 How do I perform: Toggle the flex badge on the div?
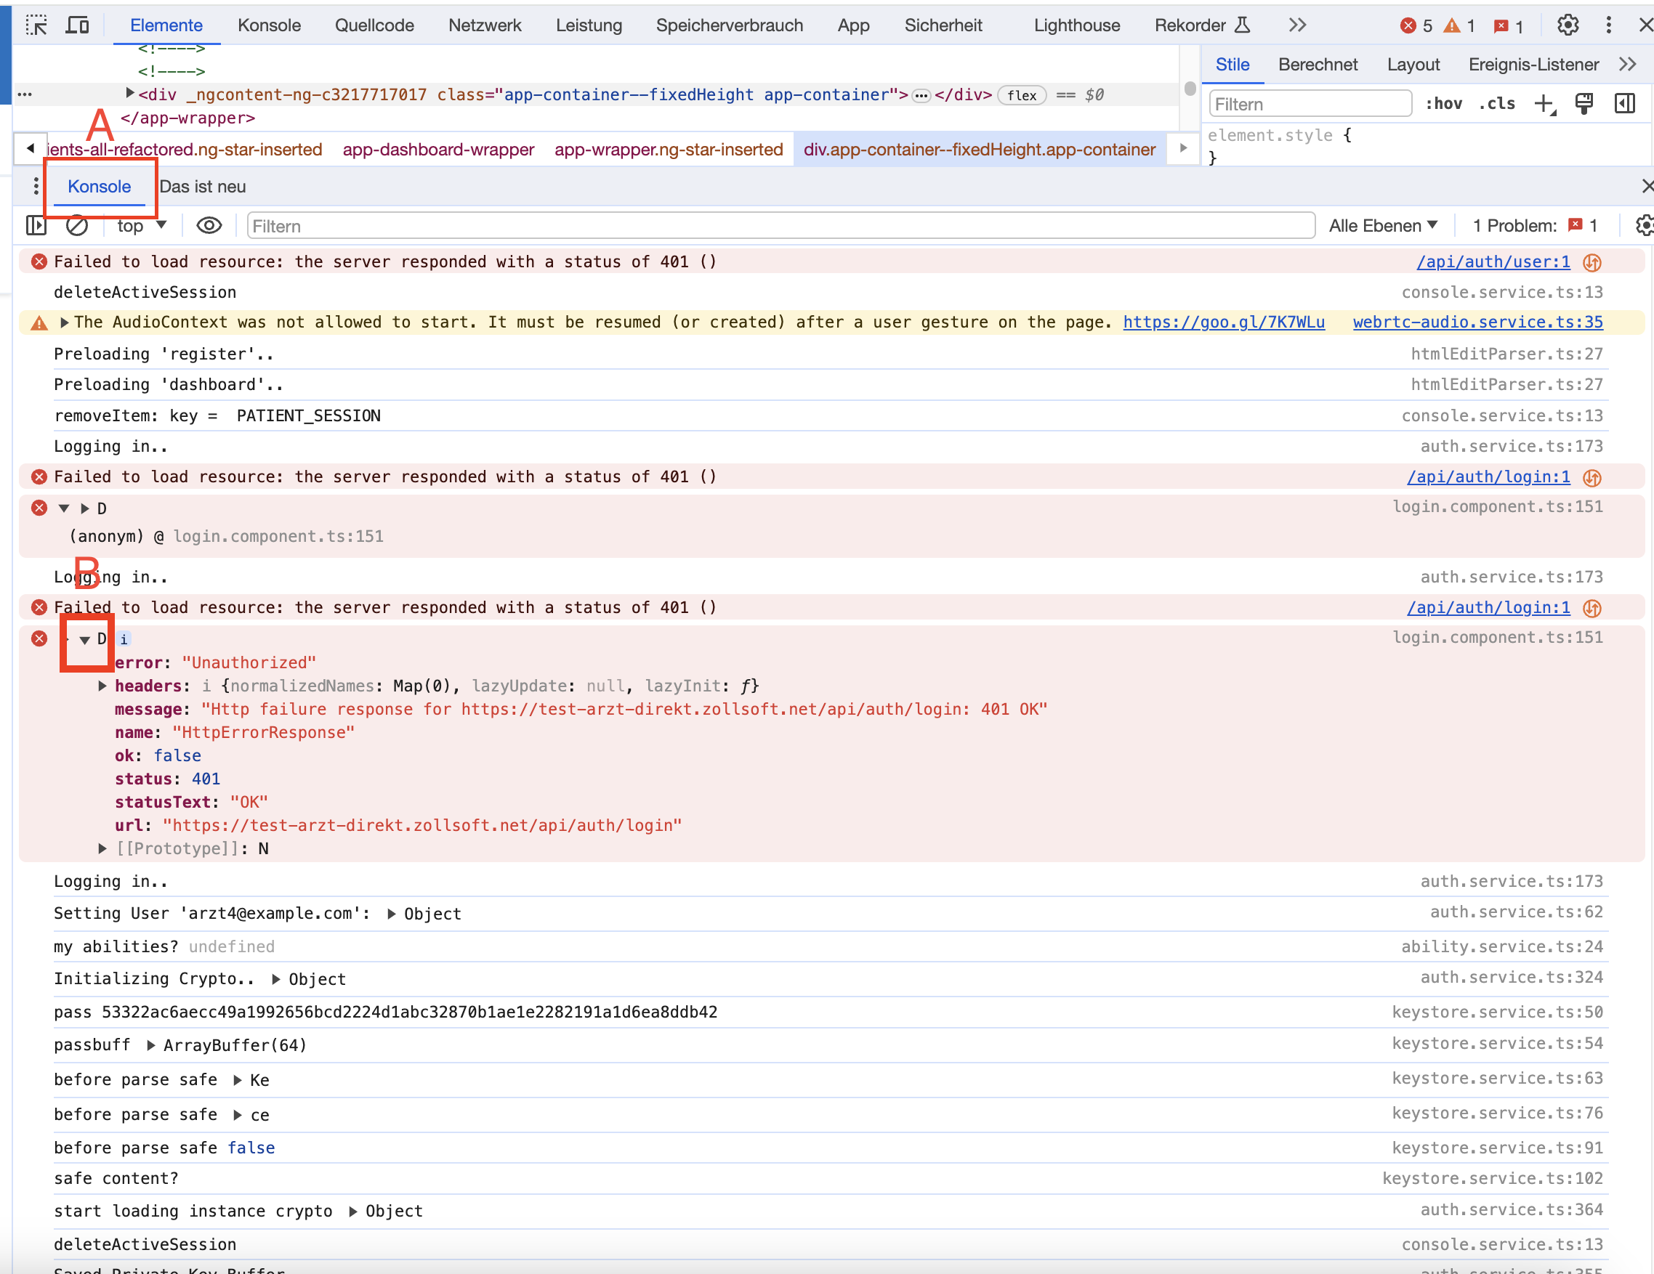pyautogui.click(x=1022, y=95)
